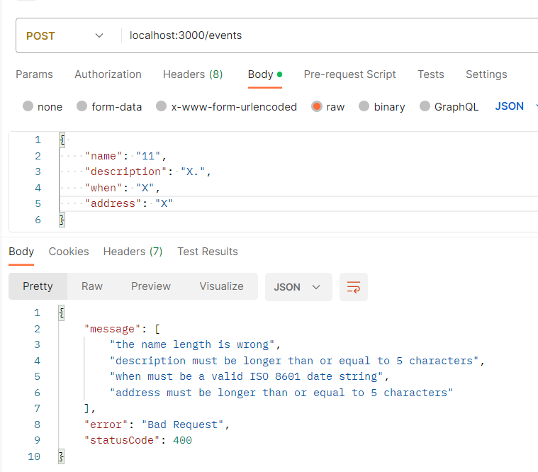Switch response view to Raw
Viewport: 538px width, 472px height.
point(92,286)
